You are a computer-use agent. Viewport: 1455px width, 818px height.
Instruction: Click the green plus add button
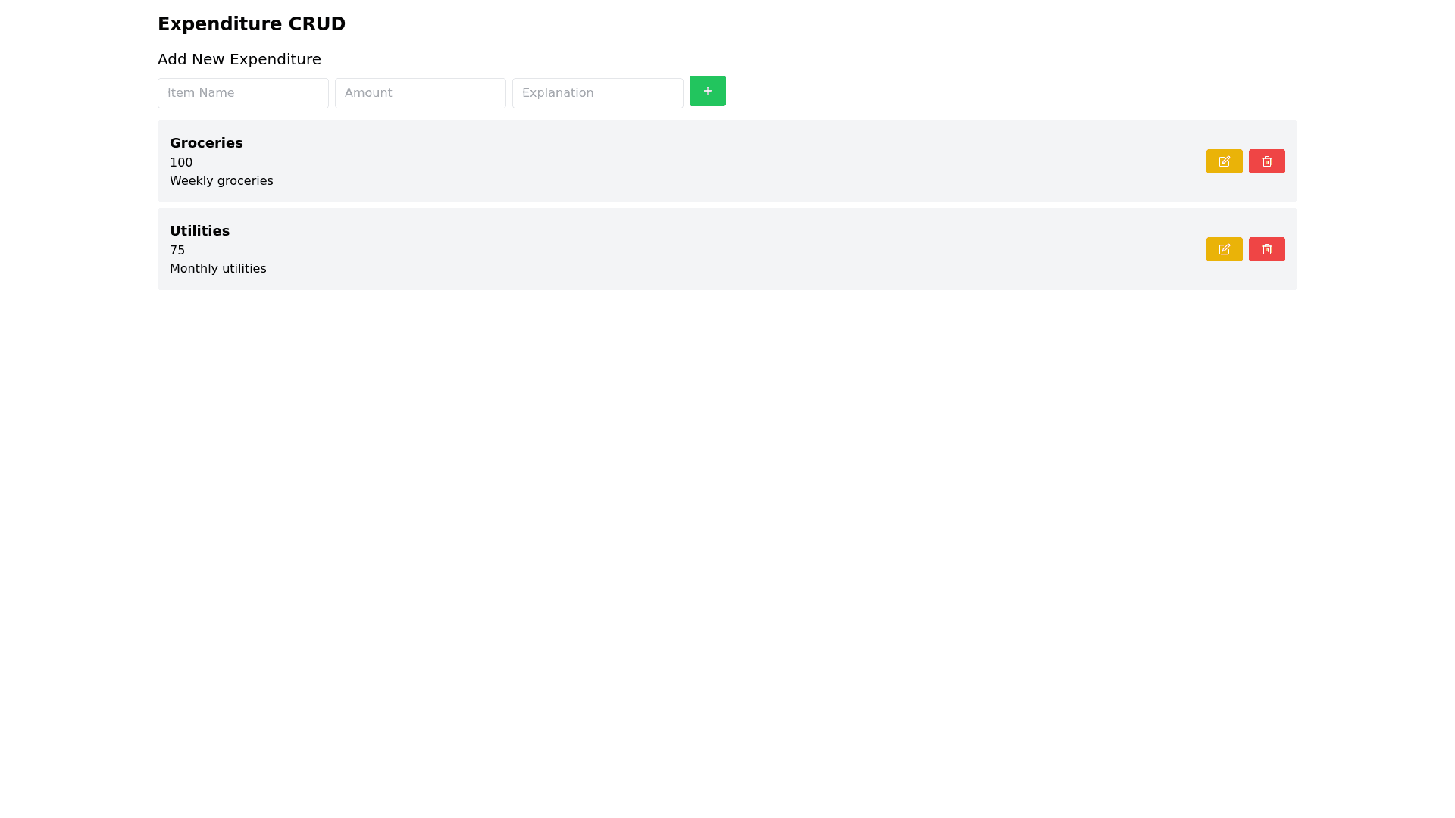click(x=707, y=91)
